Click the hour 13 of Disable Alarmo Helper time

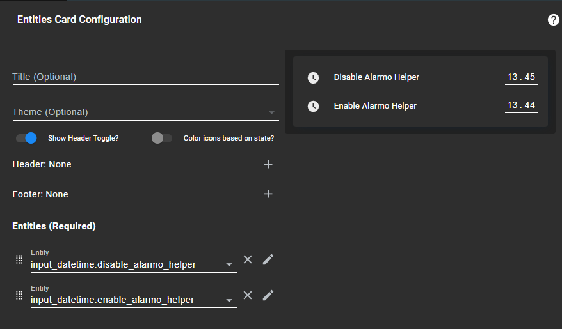coord(512,77)
